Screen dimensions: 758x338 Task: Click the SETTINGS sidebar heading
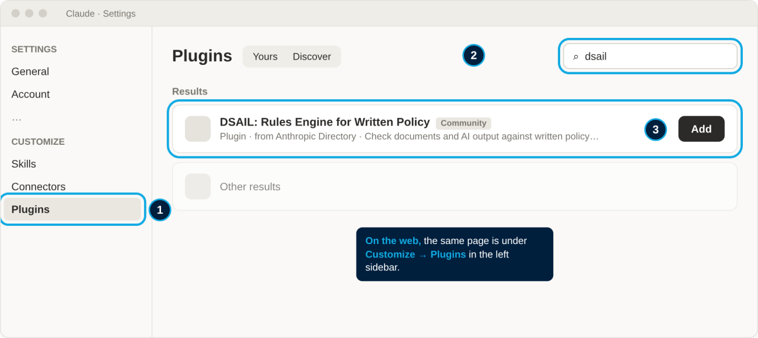coord(34,50)
